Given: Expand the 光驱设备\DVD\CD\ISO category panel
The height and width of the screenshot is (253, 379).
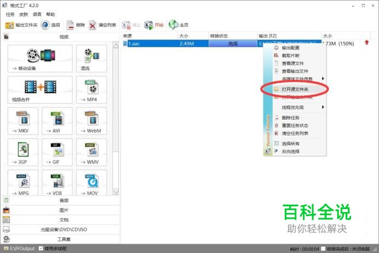Looking at the screenshot, I should (60, 229).
